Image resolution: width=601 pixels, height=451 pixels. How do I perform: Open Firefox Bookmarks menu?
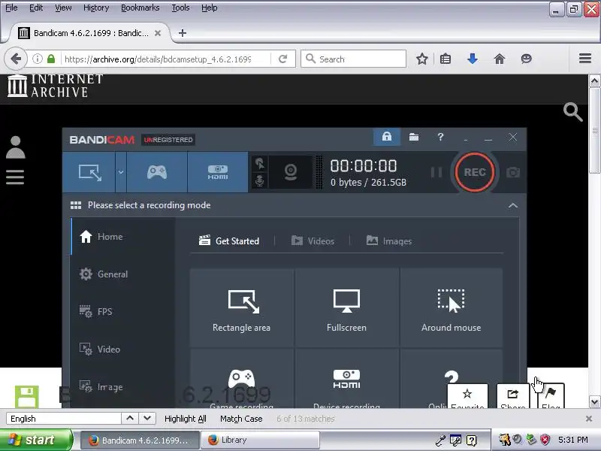pyautogui.click(x=140, y=8)
